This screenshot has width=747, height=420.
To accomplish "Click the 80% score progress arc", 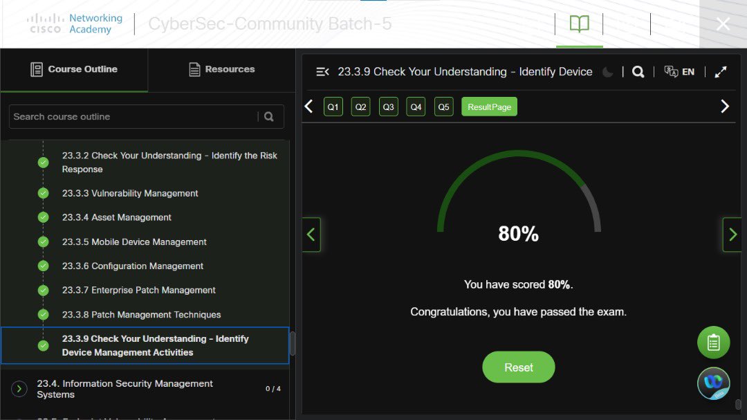I will pyautogui.click(x=519, y=191).
